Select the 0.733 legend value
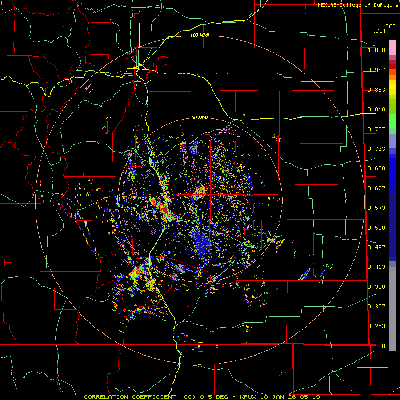This screenshot has width=400, height=400. (x=376, y=149)
